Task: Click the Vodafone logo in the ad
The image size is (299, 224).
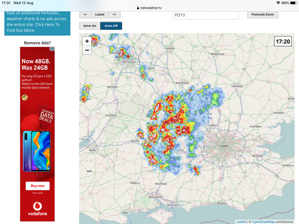Action: tap(38, 209)
